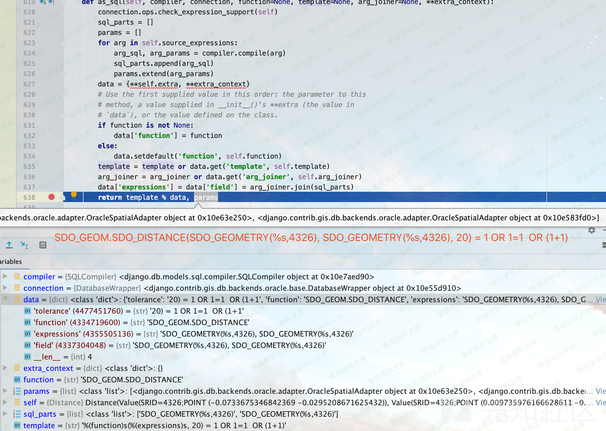This screenshot has height=431, width=606.
Task: Expand the compiler variable node
Action: 5,276
